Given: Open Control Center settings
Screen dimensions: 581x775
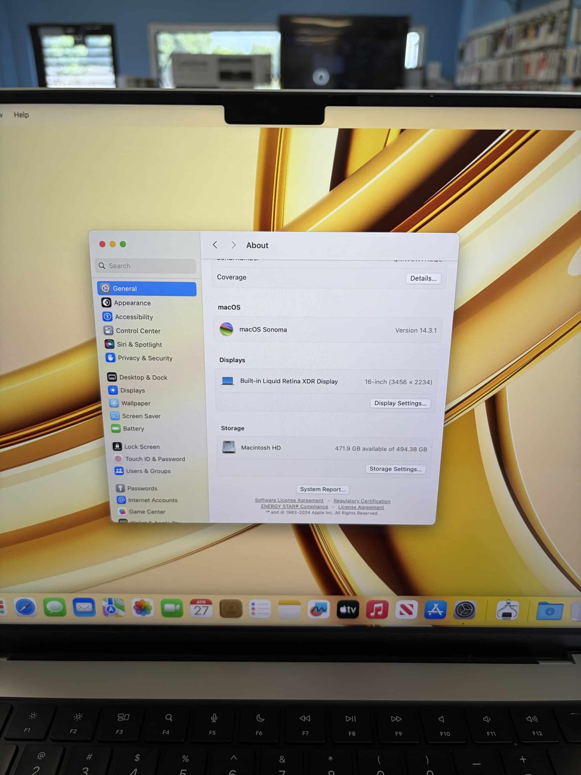Looking at the screenshot, I should [x=138, y=331].
